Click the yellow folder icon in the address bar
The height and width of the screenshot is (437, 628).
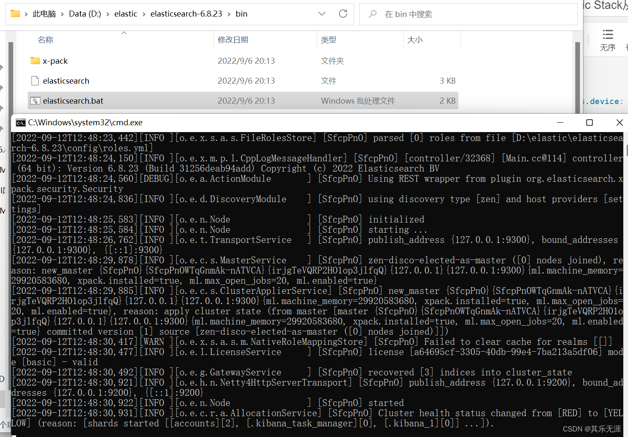pyautogui.click(x=17, y=13)
